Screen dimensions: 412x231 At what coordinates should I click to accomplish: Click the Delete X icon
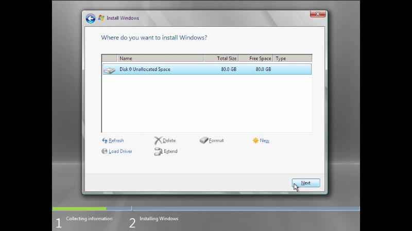pos(158,140)
